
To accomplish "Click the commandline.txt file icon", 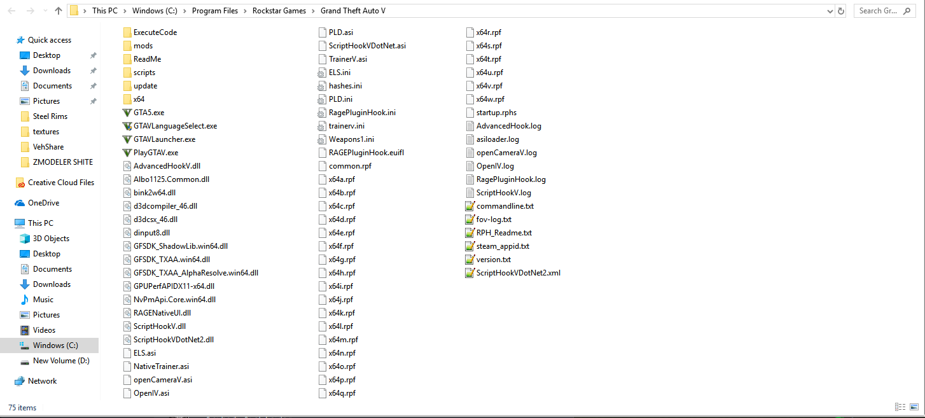I will click(470, 206).
